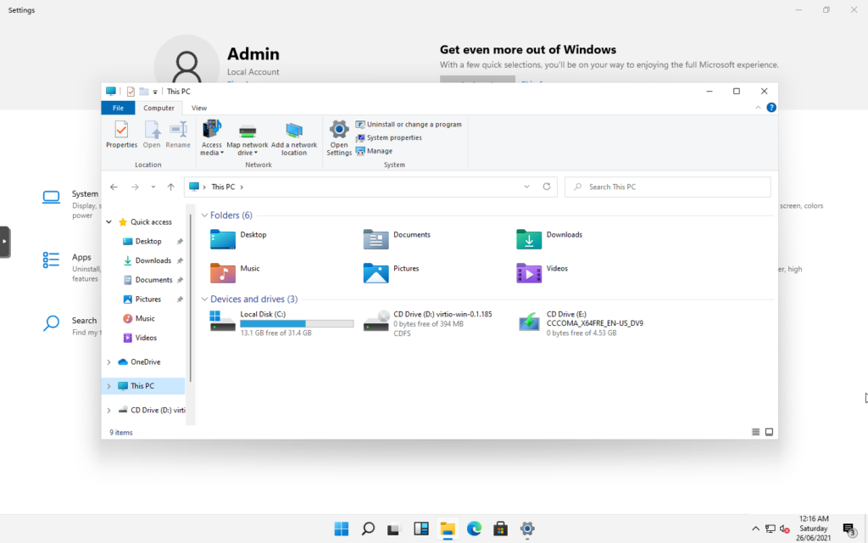Select Music in the navigation pane
Viewport: 868px width, 543px height.
coord(144,319)
